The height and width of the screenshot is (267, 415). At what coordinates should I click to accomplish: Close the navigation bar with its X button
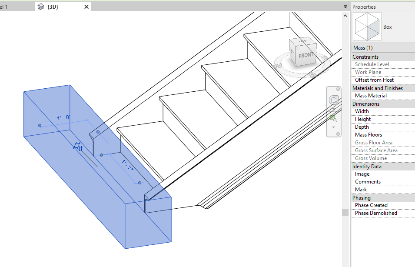click(338, 89)
